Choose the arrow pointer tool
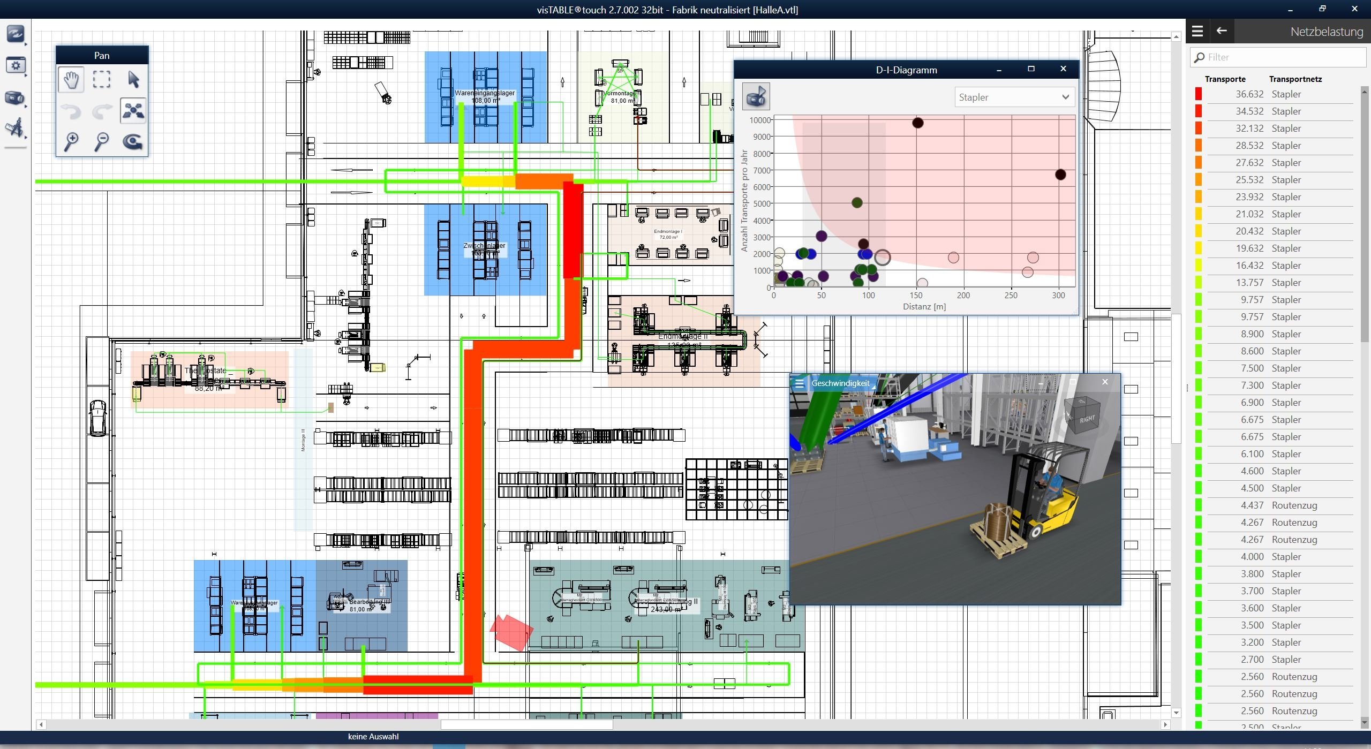Viewport: 1371px width, 749px height. 133,80
